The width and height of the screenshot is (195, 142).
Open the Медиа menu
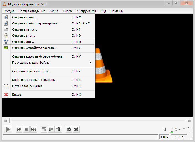pyautogui.click(x=9, y=11)
